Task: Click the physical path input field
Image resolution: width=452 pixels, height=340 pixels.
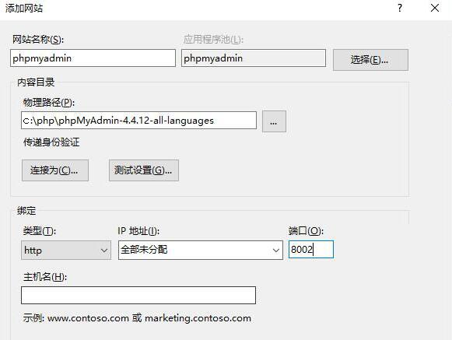Action: [138, 121]
